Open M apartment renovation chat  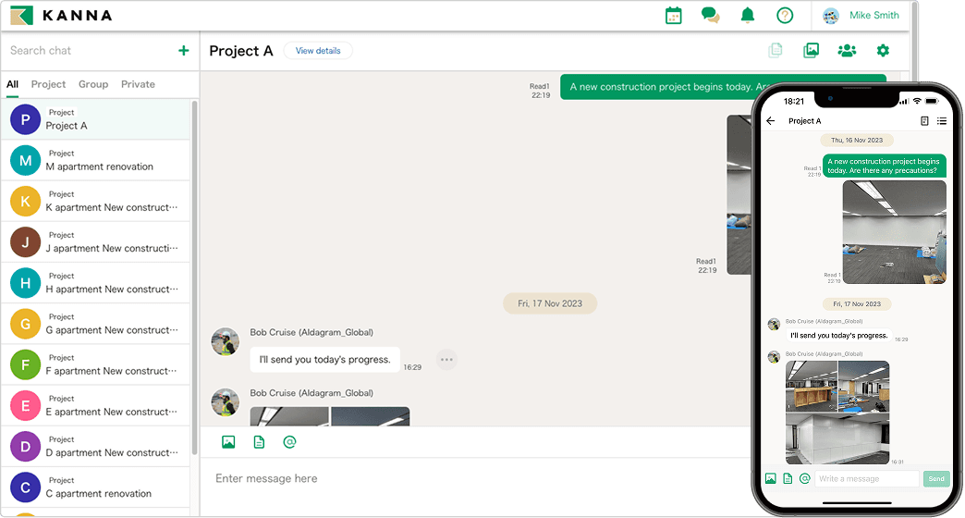96,160
